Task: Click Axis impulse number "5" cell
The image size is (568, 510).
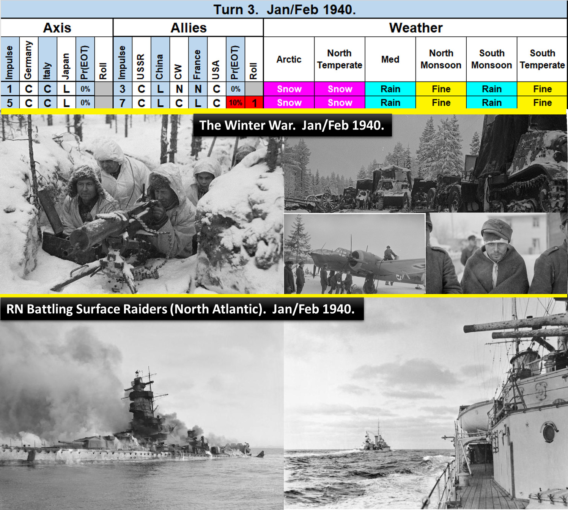Action: click(10, 103)
